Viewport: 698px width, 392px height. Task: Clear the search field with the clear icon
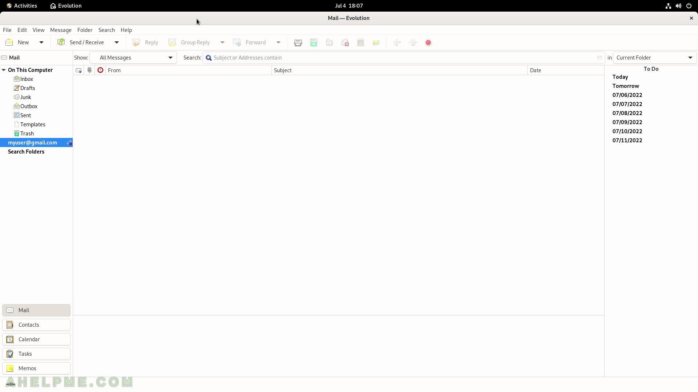coord(599,58)
